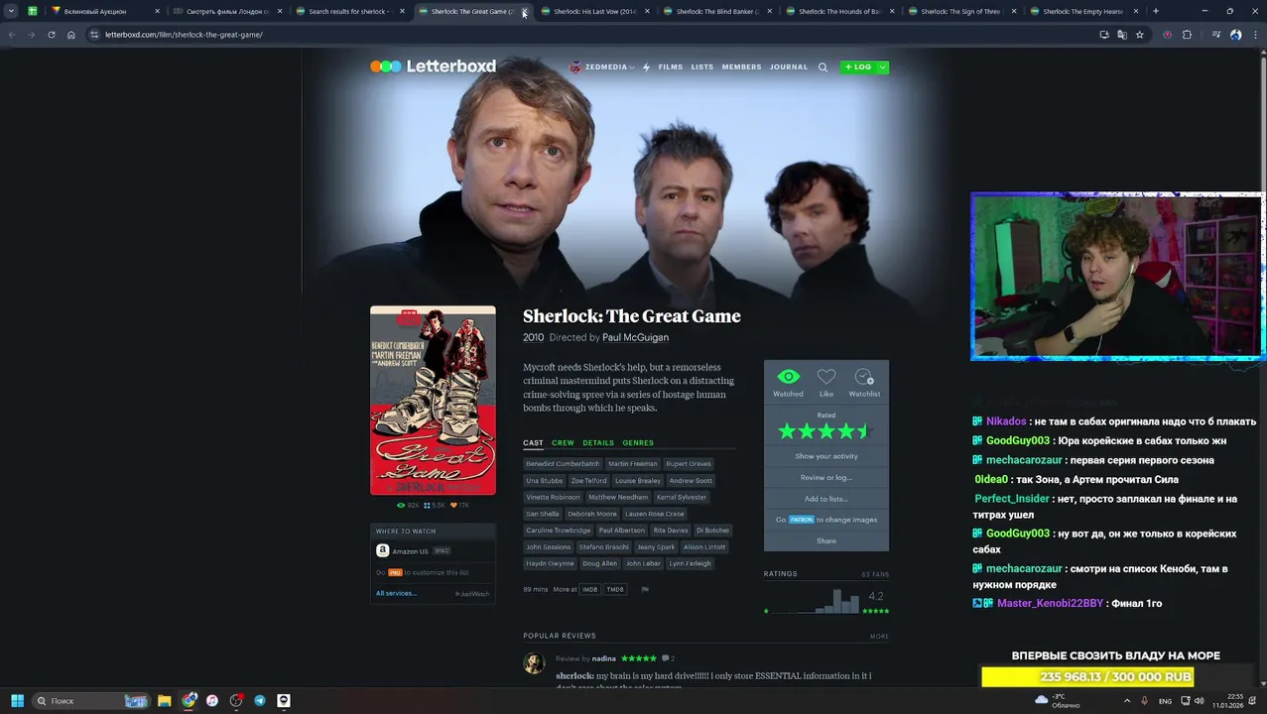Open nadina reviewer profile link
This screenshot has width=1267, height=714.
click(x=603, y=658)
